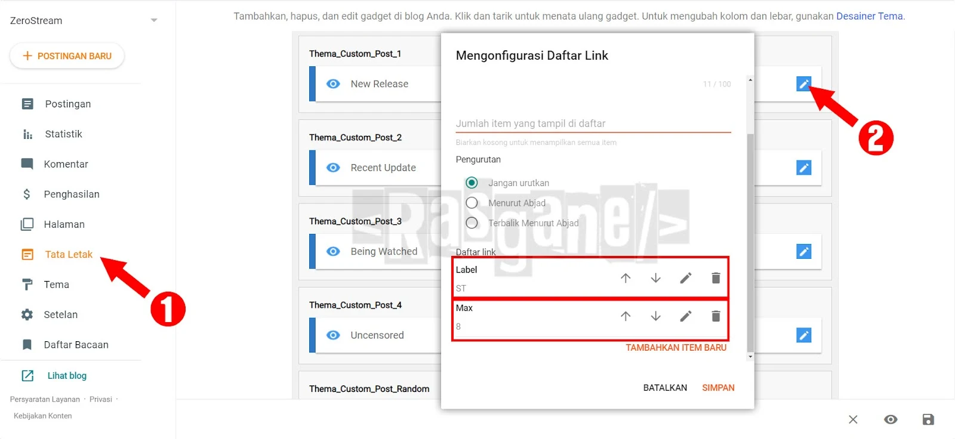Click BATALKAN to cancel the dialog
This screenshot has width=955, height=439.
click(665, 388)
